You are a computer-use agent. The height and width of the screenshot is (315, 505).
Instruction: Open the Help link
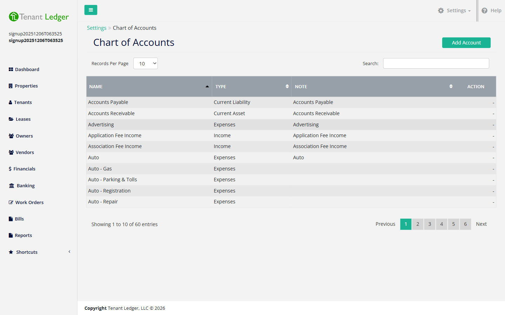(492, 10)
